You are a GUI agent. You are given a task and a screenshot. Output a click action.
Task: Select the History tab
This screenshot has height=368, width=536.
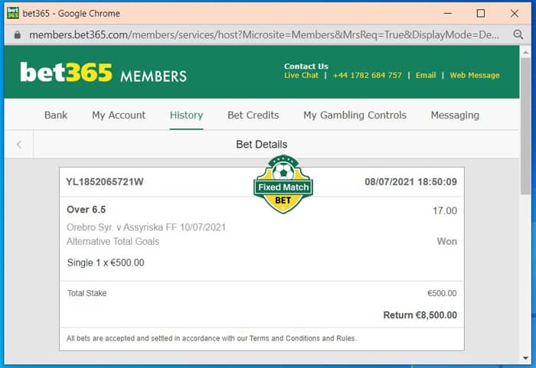coord(186,116)
